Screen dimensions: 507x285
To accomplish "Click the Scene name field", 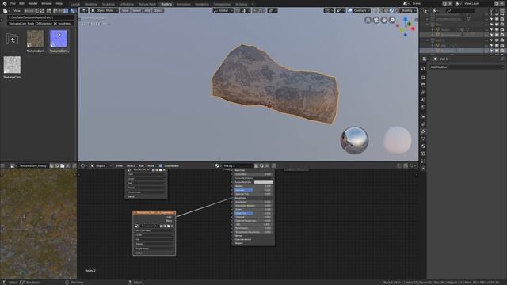I will pos(426,3).
